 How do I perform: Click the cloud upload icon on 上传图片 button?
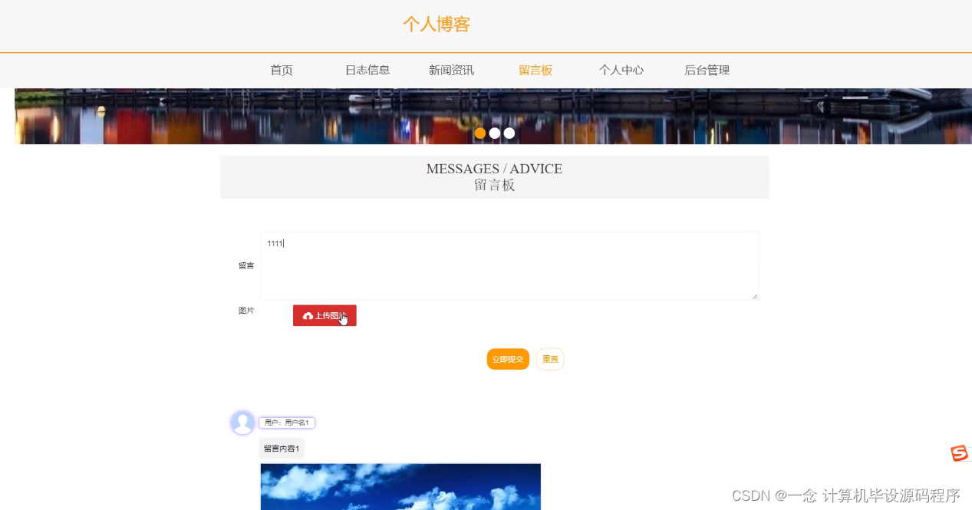(309, 315)
